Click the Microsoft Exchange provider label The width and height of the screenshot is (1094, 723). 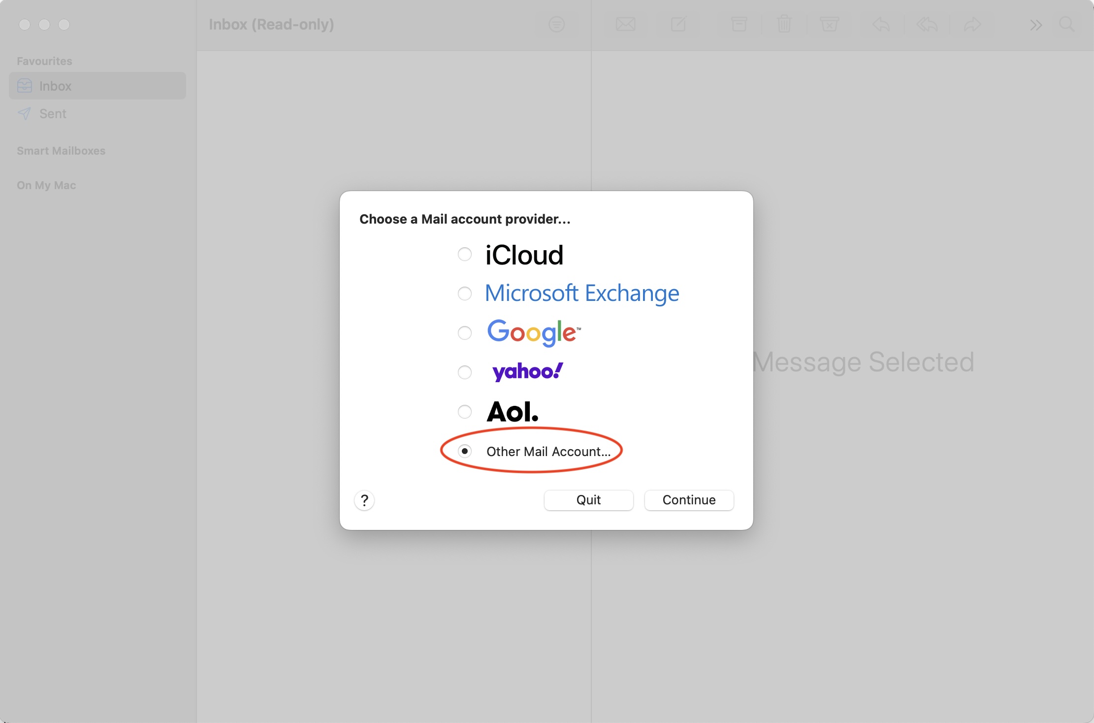pyautogui.click(x=582, y=293)
